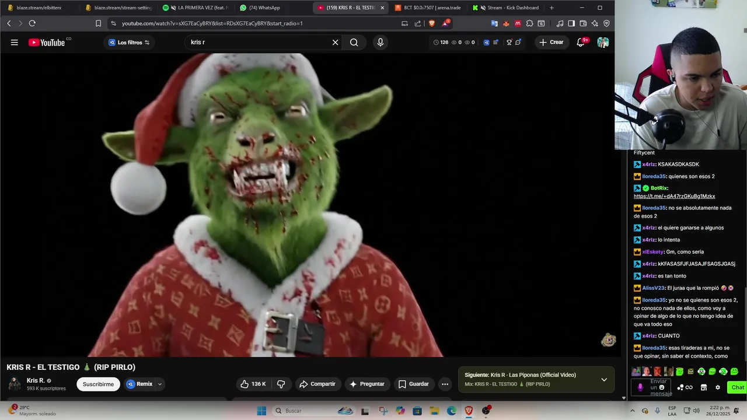This screenshot has width=747, height=420.
Task: Dislike the video with thumbs down
Action: 281,384
